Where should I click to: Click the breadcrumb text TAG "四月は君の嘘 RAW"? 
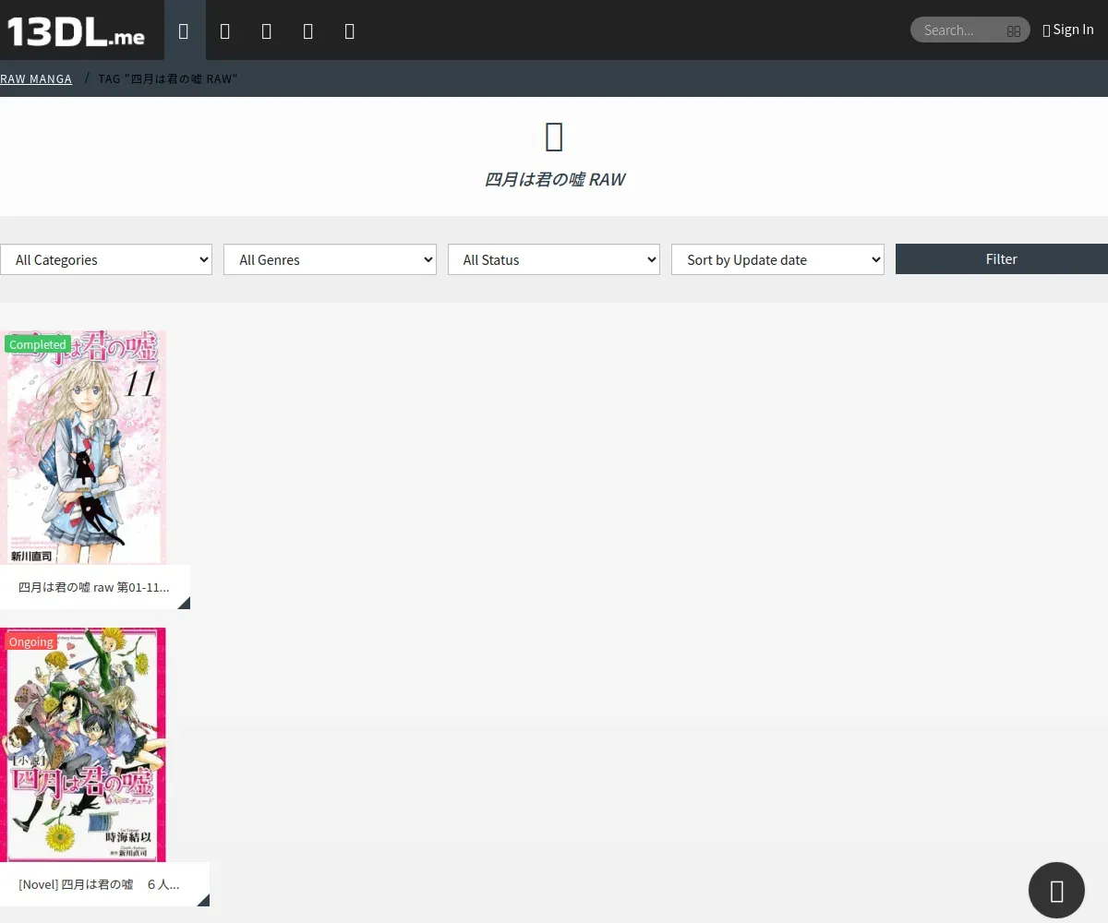coord(168,79)
